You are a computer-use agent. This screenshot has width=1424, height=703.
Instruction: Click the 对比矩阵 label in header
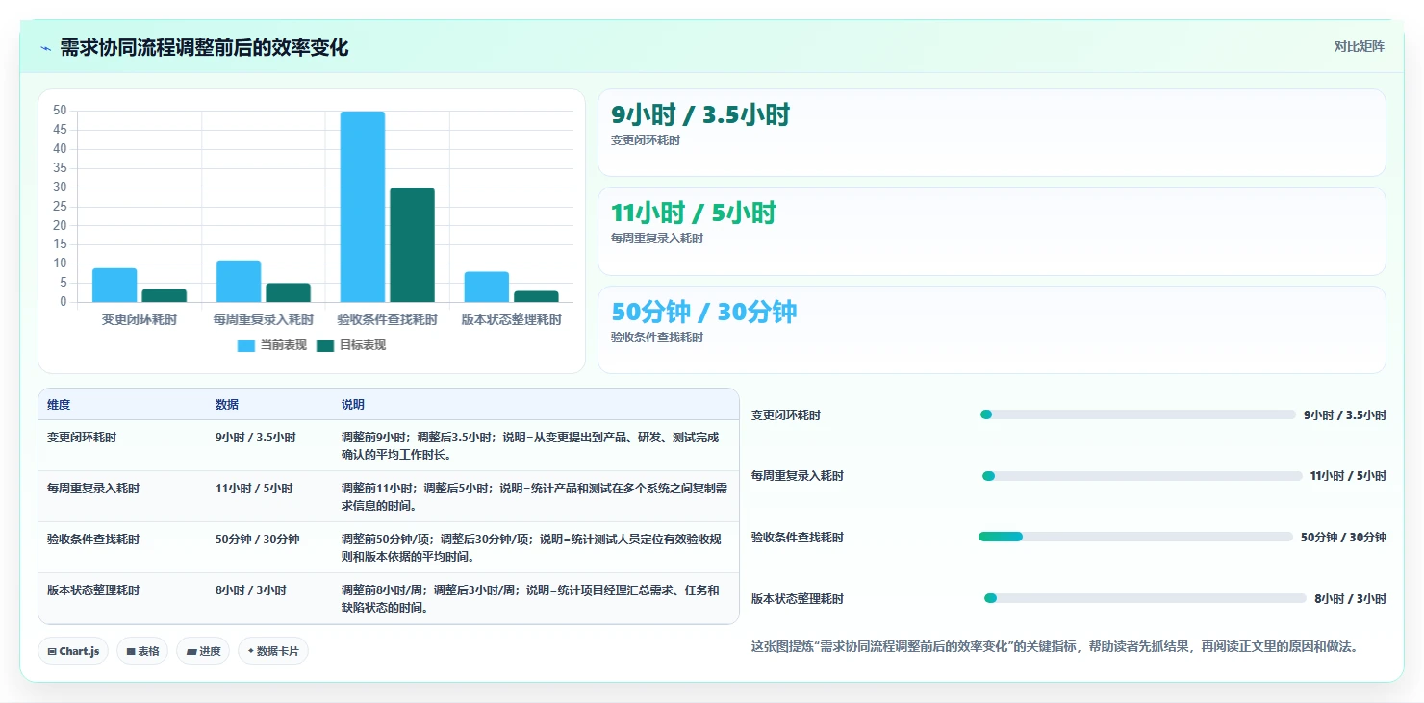pyautogui.click(x=1359, y=46)
